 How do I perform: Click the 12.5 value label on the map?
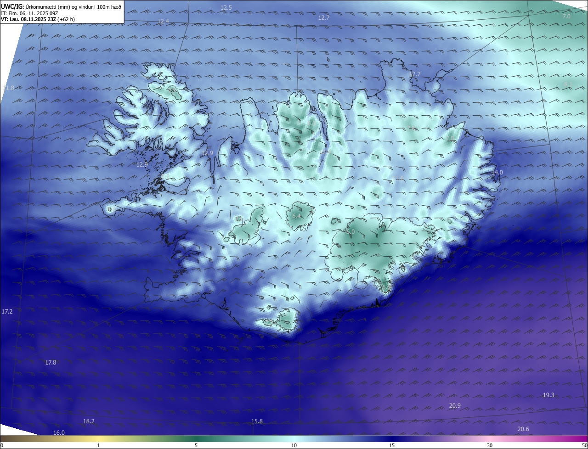point(226,8)
